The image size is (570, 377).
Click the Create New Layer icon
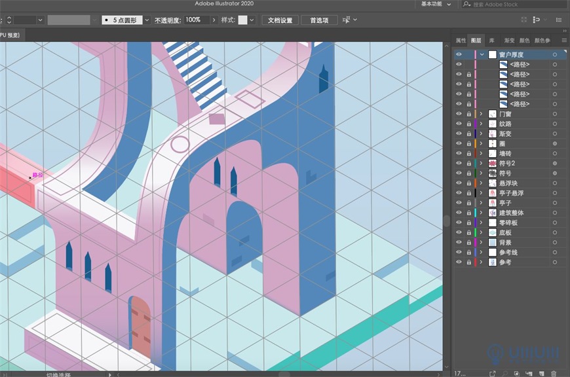tap(541, 372)
